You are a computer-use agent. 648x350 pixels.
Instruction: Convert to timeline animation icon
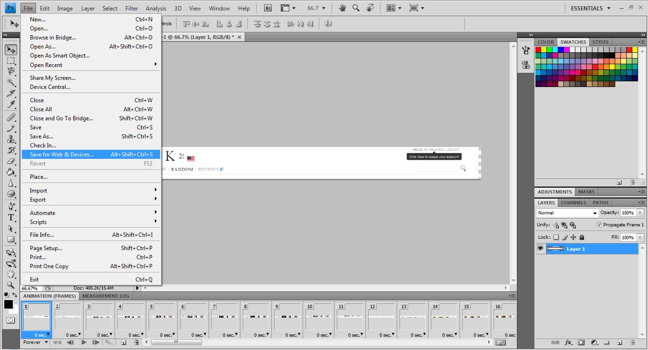[x=500, y=342]
